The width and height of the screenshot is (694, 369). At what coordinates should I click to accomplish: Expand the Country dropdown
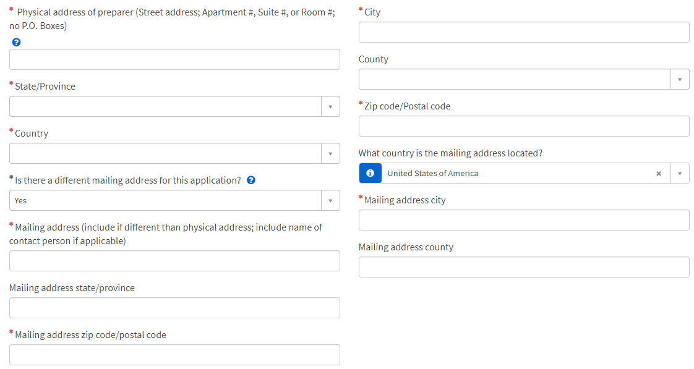tap(330, 153)
